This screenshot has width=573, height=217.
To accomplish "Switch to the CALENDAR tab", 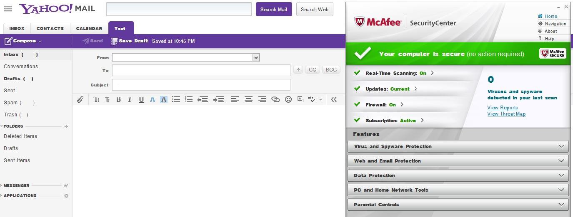I will 89,29.
